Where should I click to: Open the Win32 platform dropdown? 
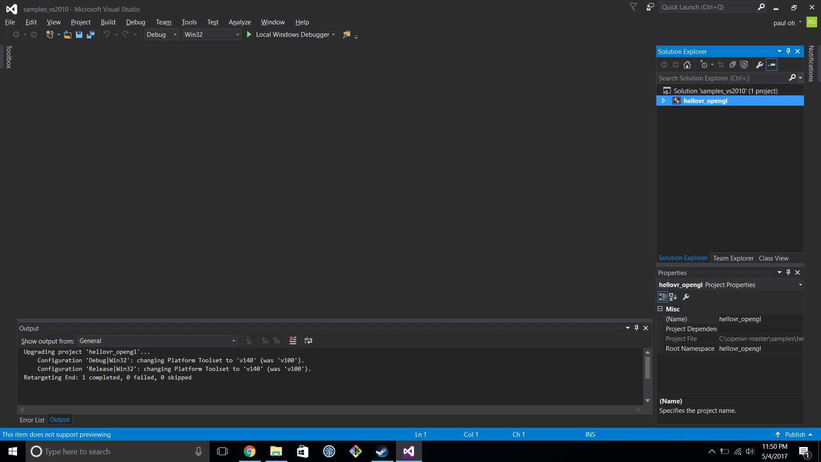(x=212, y=34)
